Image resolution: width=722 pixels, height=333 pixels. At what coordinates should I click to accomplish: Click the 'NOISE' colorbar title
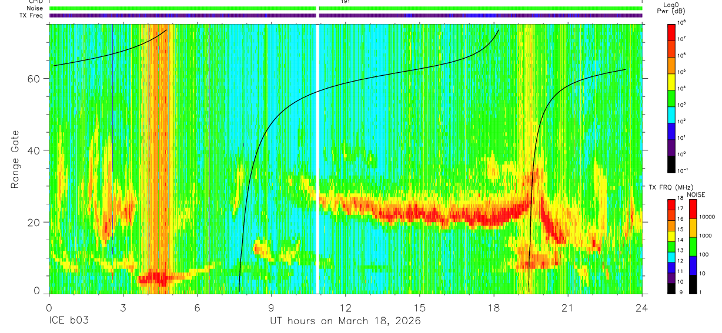click(696, 194)
